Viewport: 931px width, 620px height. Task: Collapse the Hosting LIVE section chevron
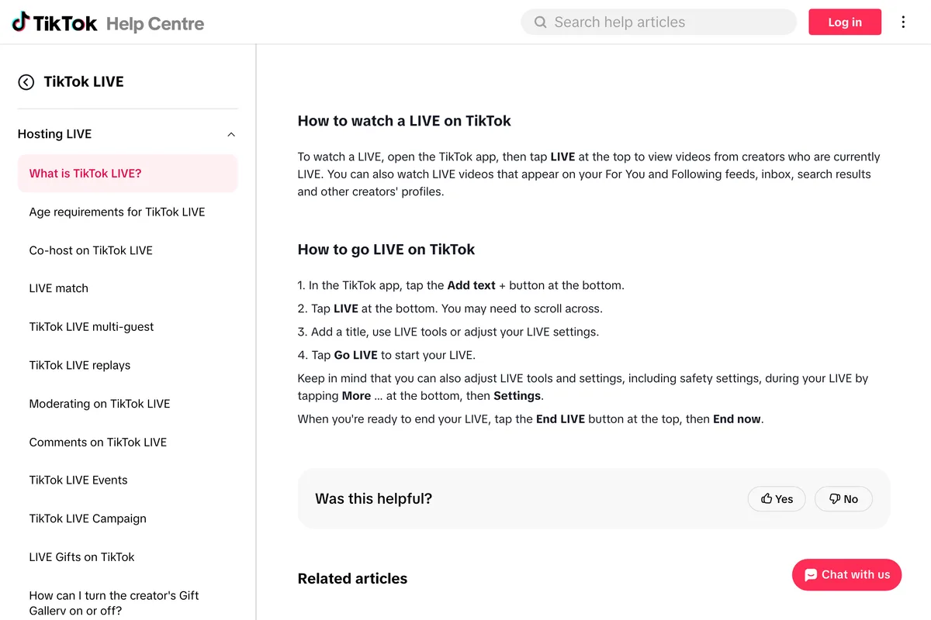[230, 134]
